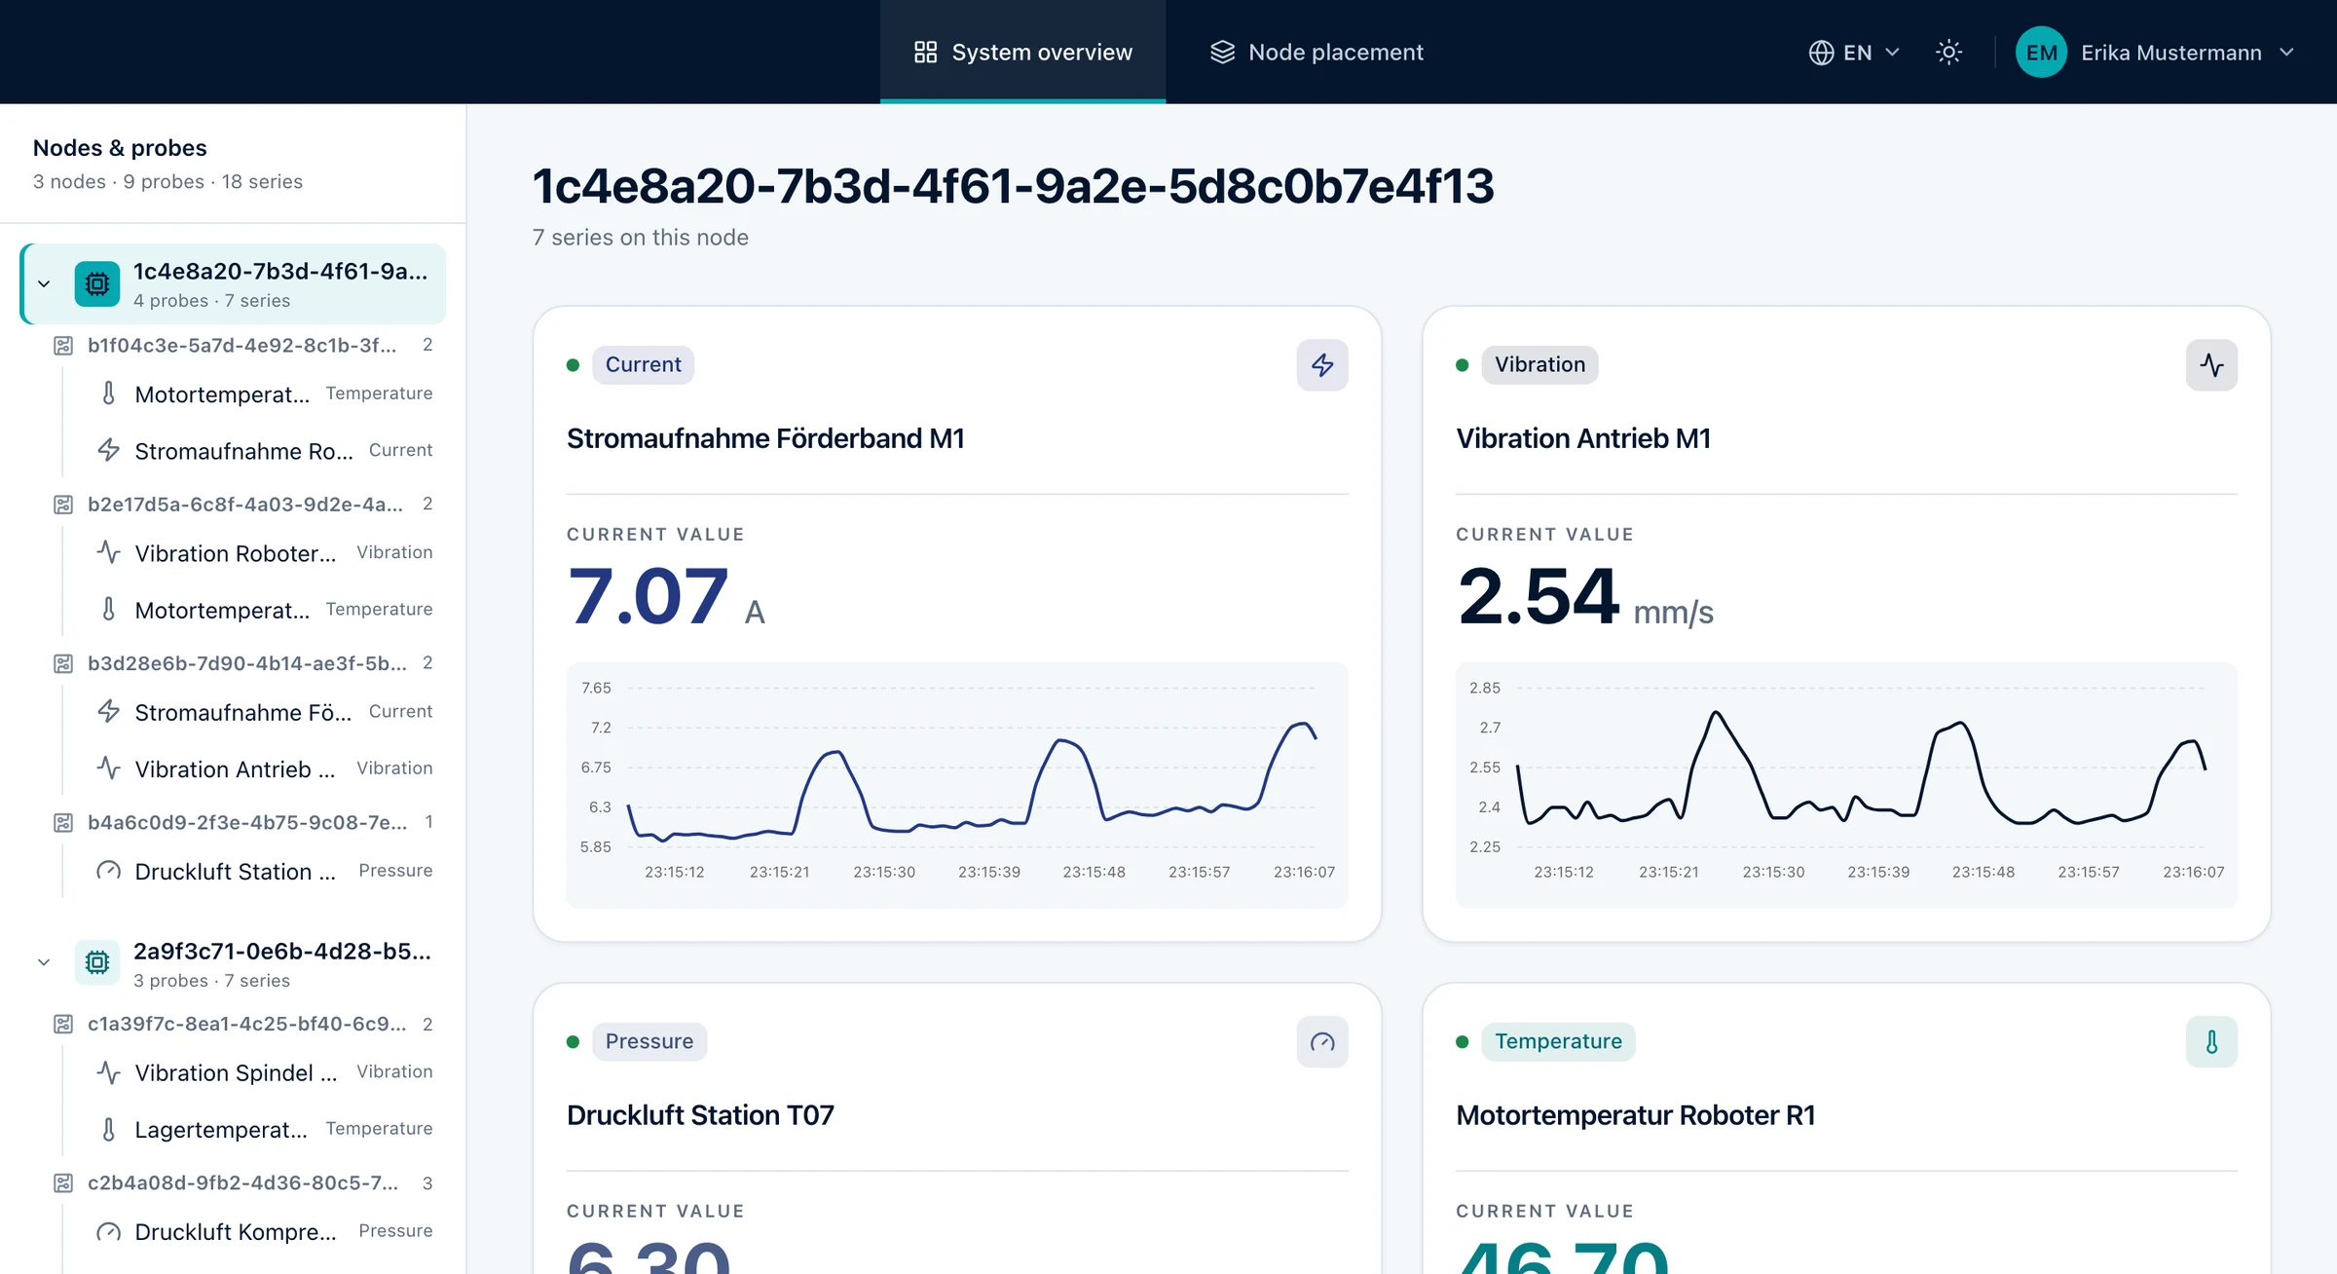Open Erika Mustermann user menu
Screen dimensions: 2337x1274
2156,53
